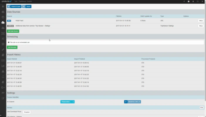206x117 pixels.
Task: Click import finished 2017-01-17 13:41:03
Action: click(x=81, y=78)
